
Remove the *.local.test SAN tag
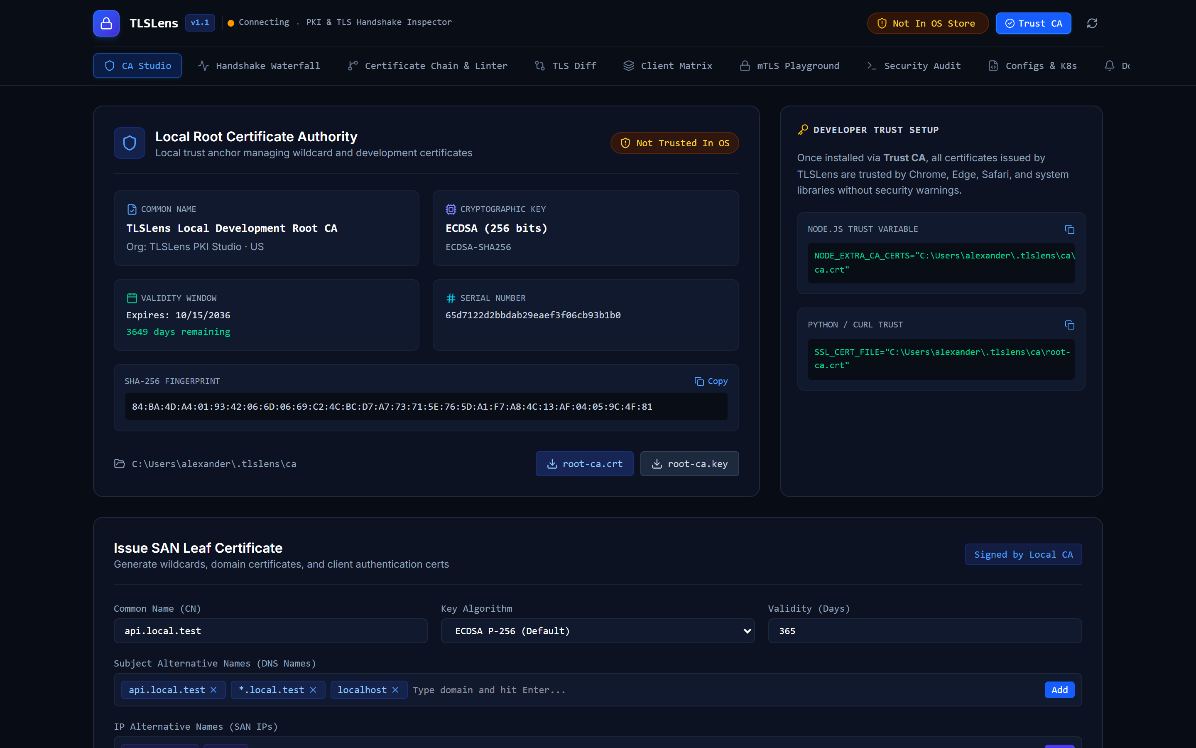(313, 690)
